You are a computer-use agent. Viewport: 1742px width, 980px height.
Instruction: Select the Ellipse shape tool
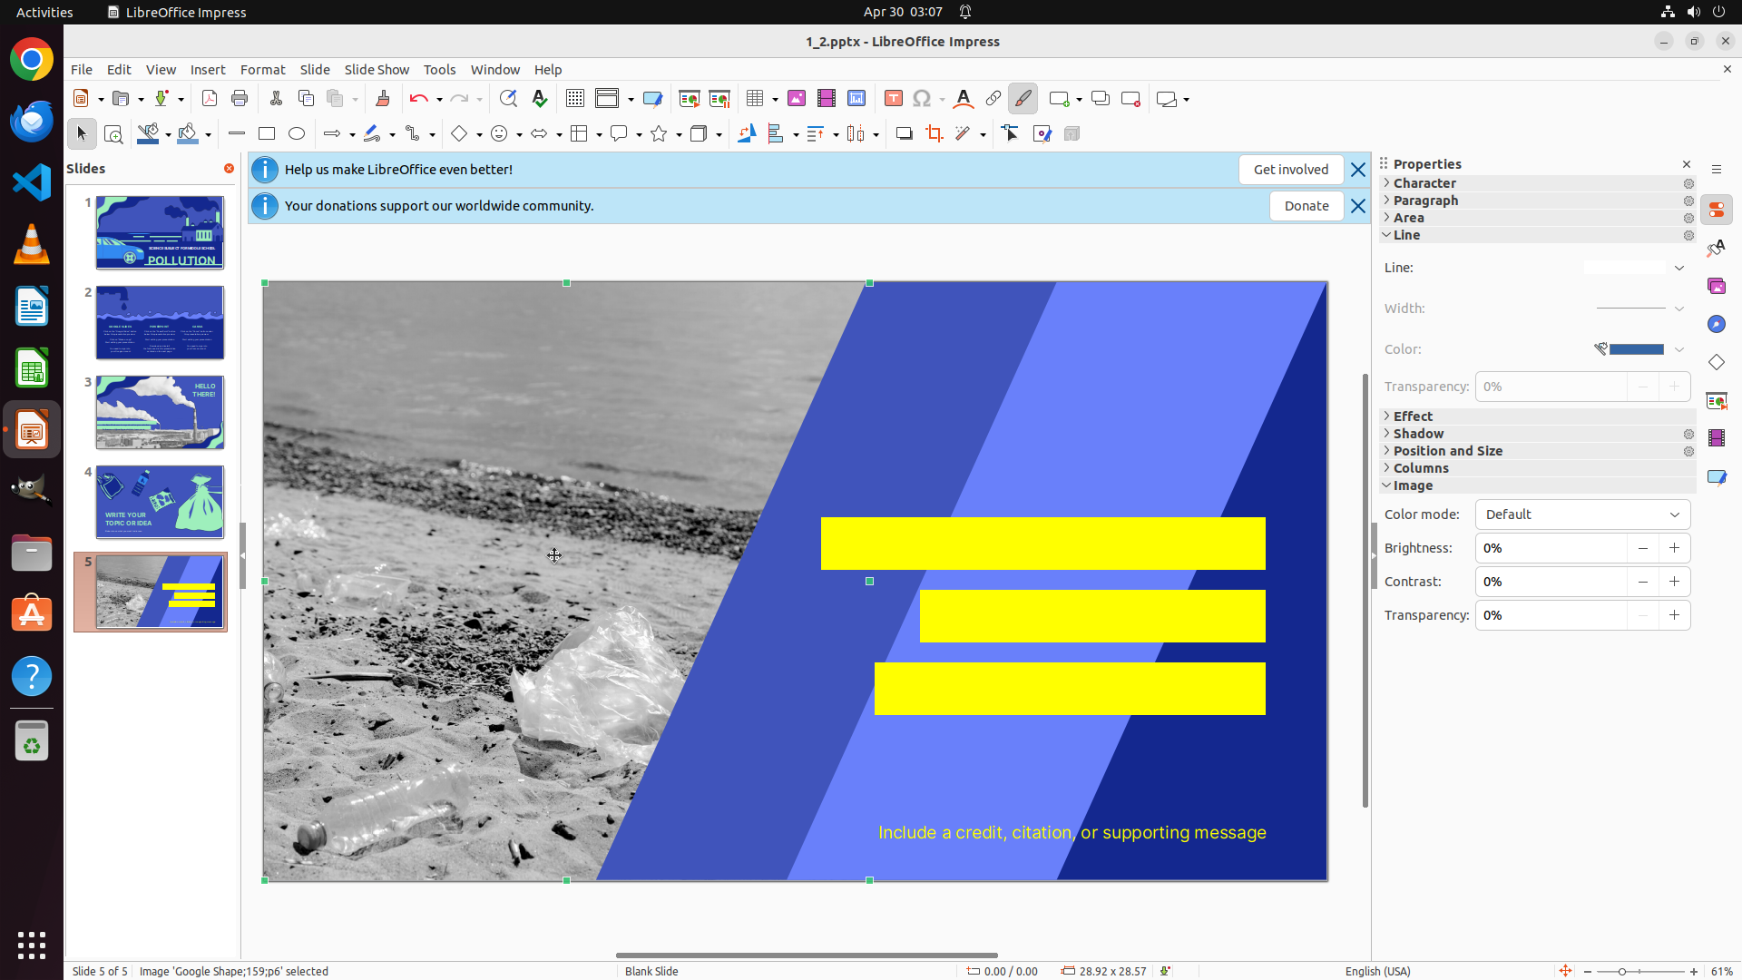pyautogui.click(x=297, y=134)
